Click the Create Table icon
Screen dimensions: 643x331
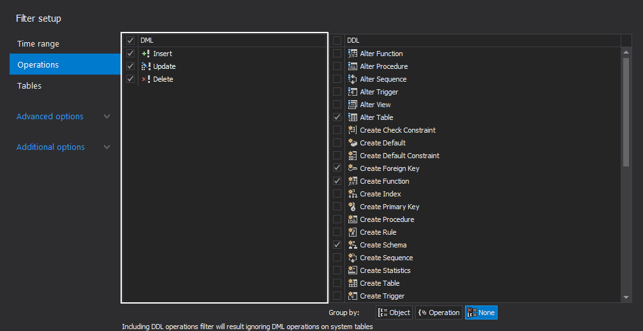[x=352, y=283]
